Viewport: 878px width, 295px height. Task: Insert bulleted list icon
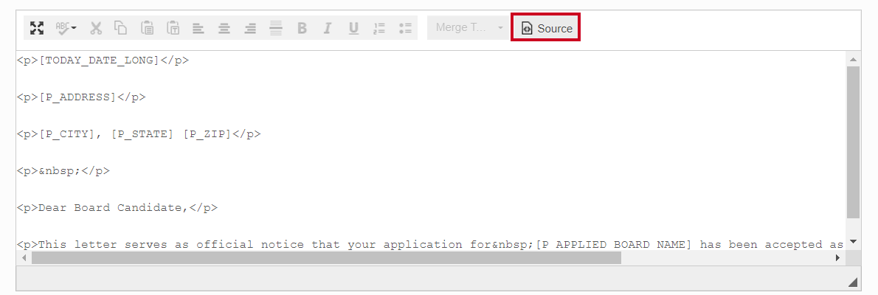(x=405, y=28)
